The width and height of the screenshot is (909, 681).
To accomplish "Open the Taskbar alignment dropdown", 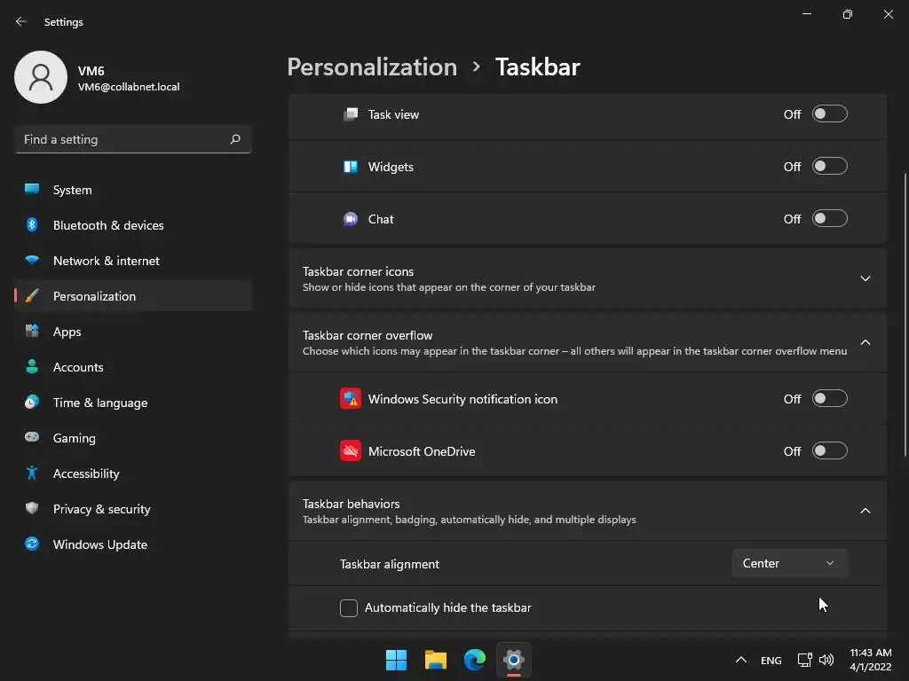I will (789, 563).
